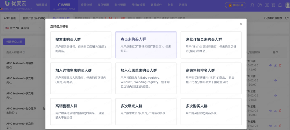The height and width of the screenshot is (130, 290).
Task: Select the 多次购买人群 template
Action: coord(211,111)
